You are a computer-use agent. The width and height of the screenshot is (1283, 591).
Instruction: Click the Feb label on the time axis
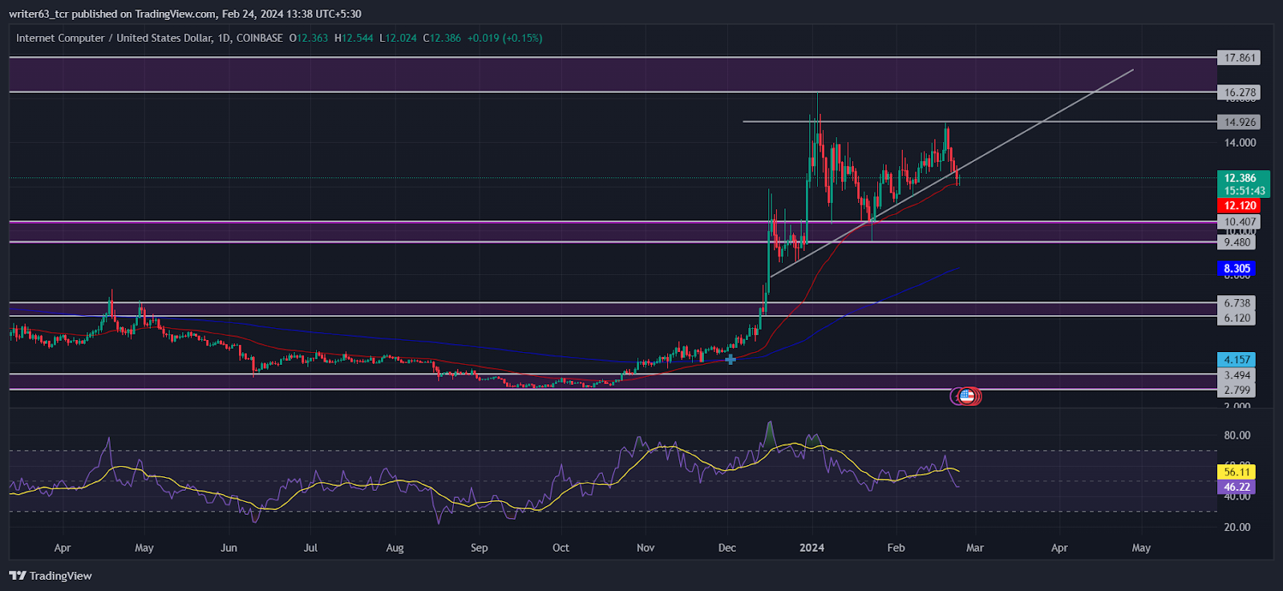tap(896, 548)
